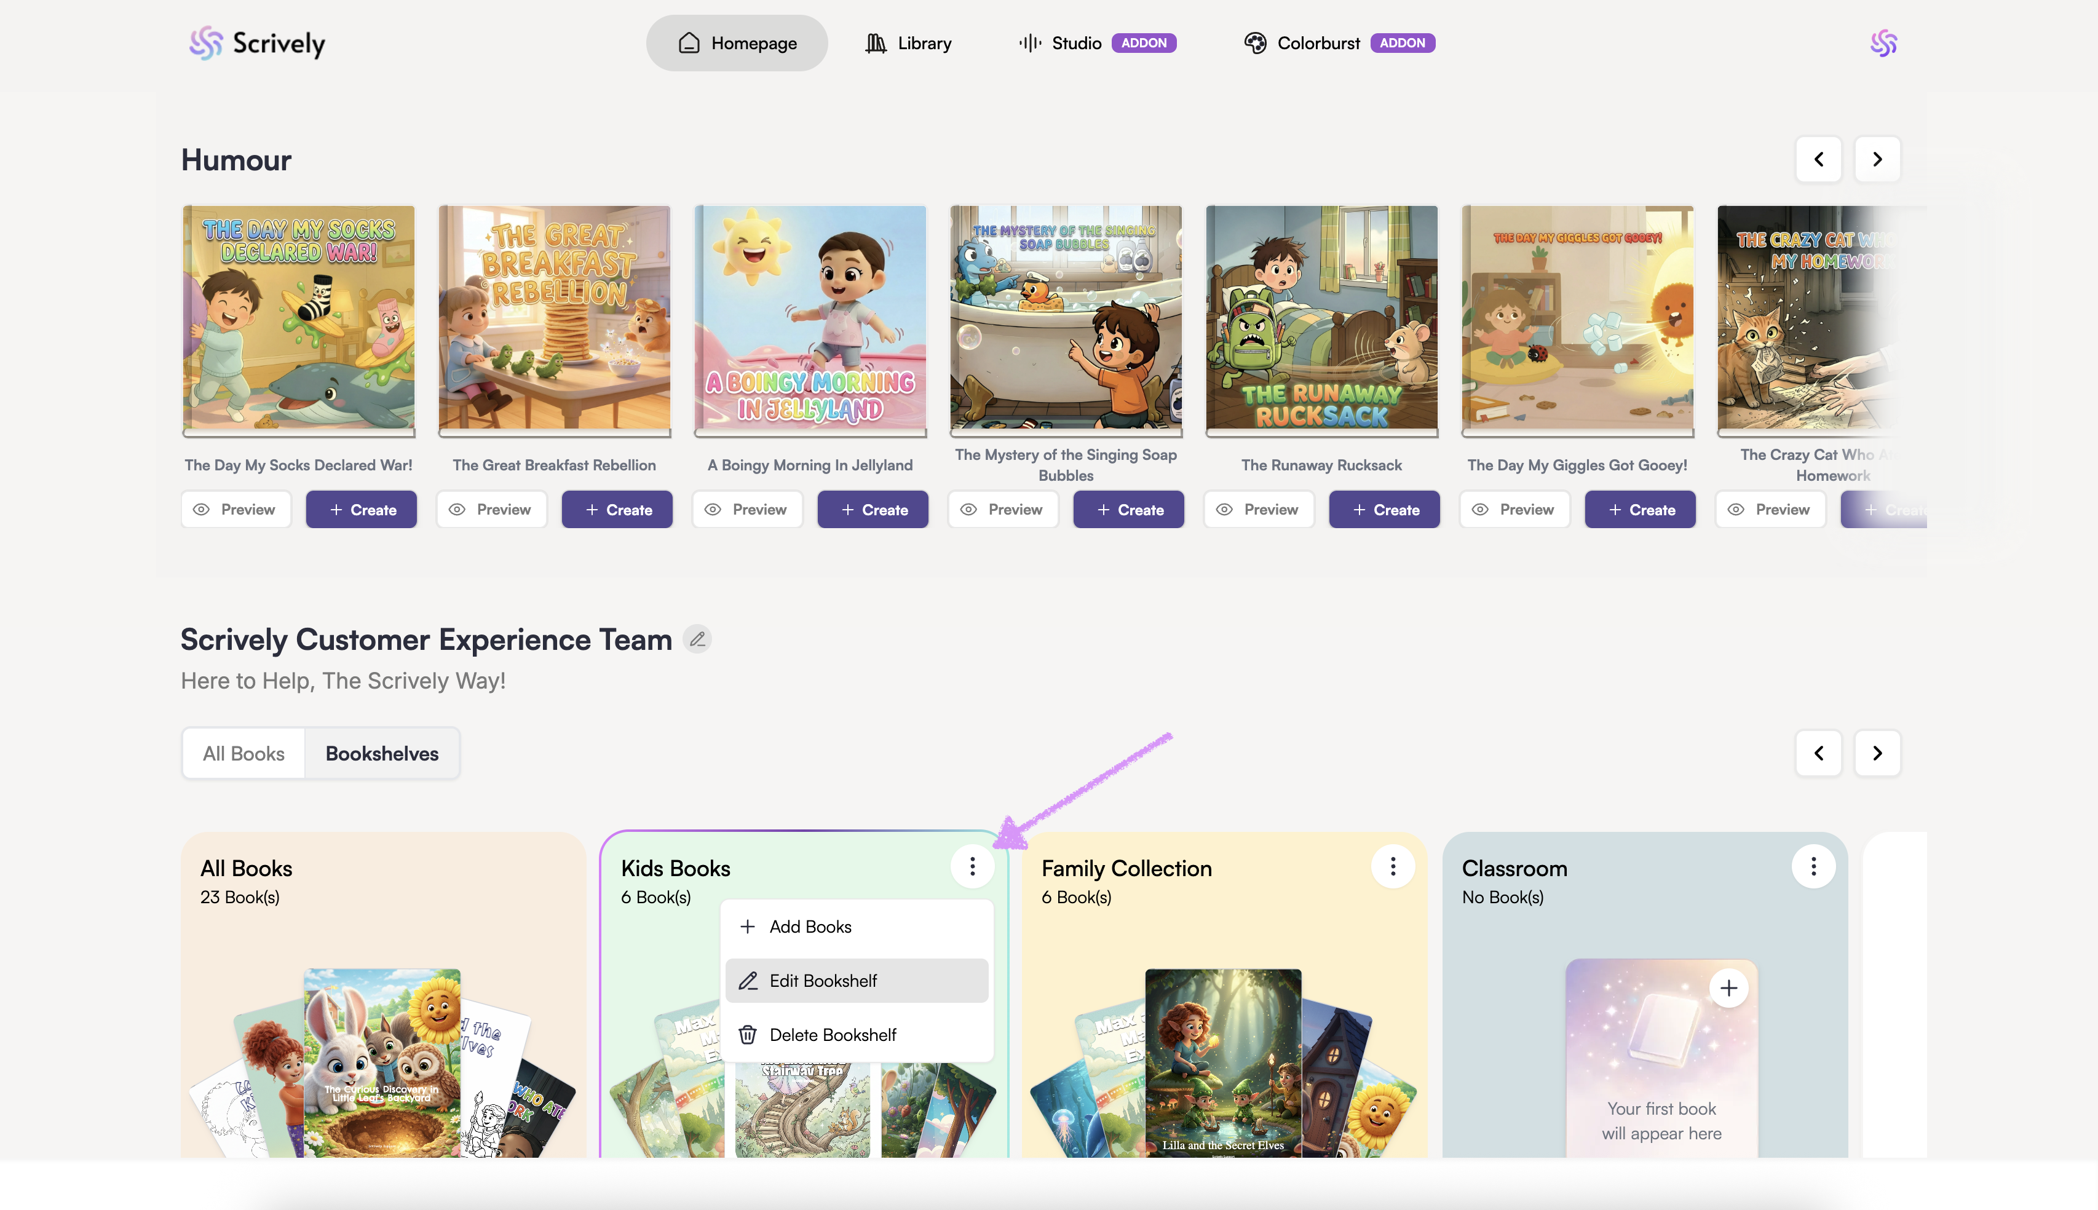Create The Runaway Rucksack book
The image size is (2098, 1210).
click(x=1383, y=510)
